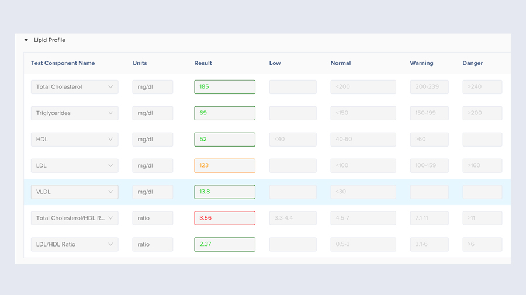The width and height of the screenshot is (526, 295).
Task: Click the empty Low field in Triglycerides row
Action: point(293,113)
